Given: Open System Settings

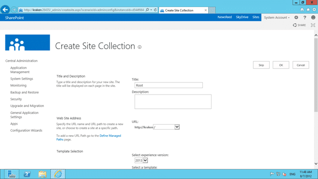Looking at the screenshot, I should click(21, 79).
